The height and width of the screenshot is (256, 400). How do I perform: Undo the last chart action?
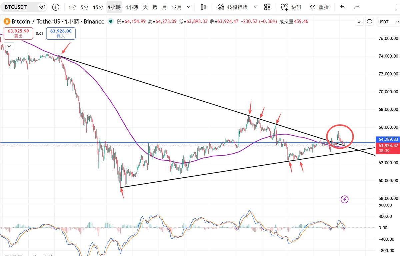(343, 7)
